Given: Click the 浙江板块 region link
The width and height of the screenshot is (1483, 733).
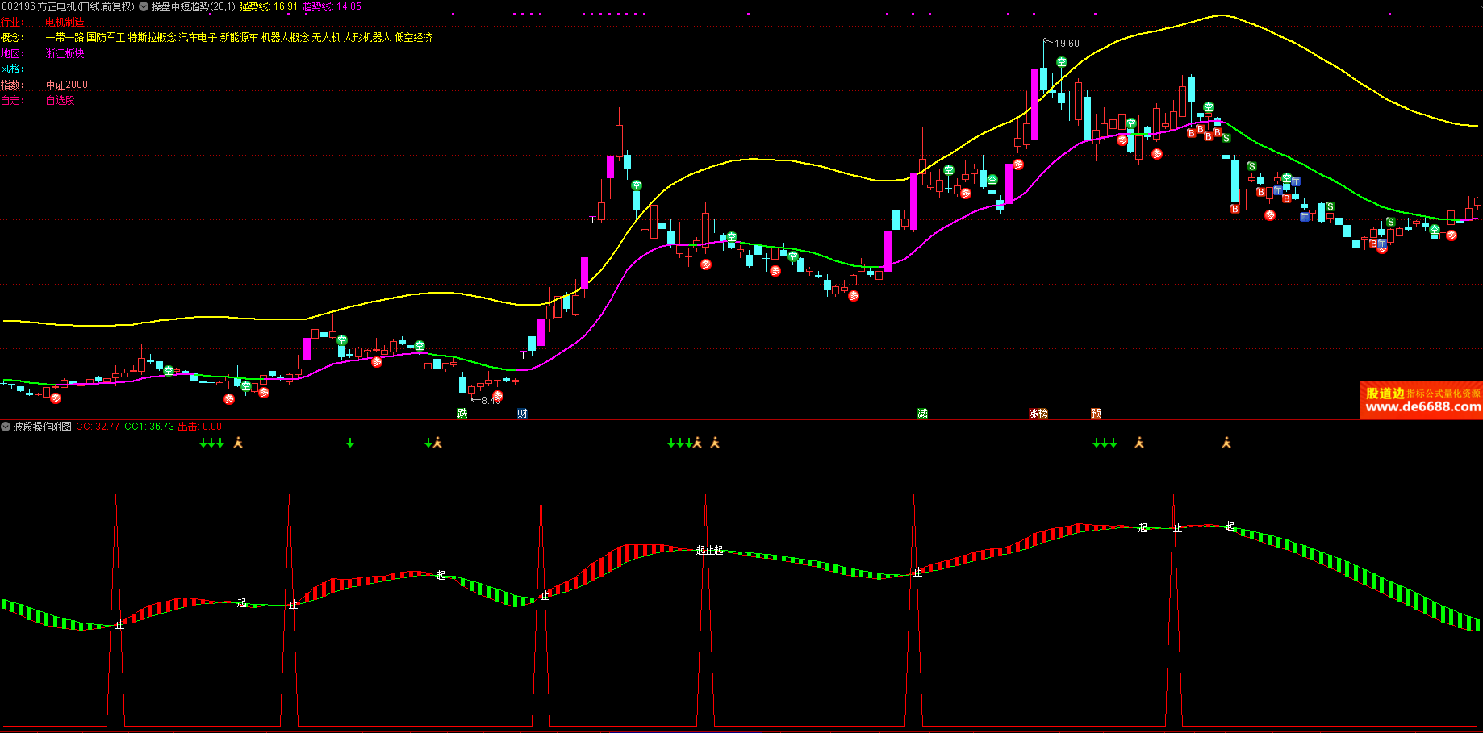Looking at the screenshot, I should (x=65, y=54).
